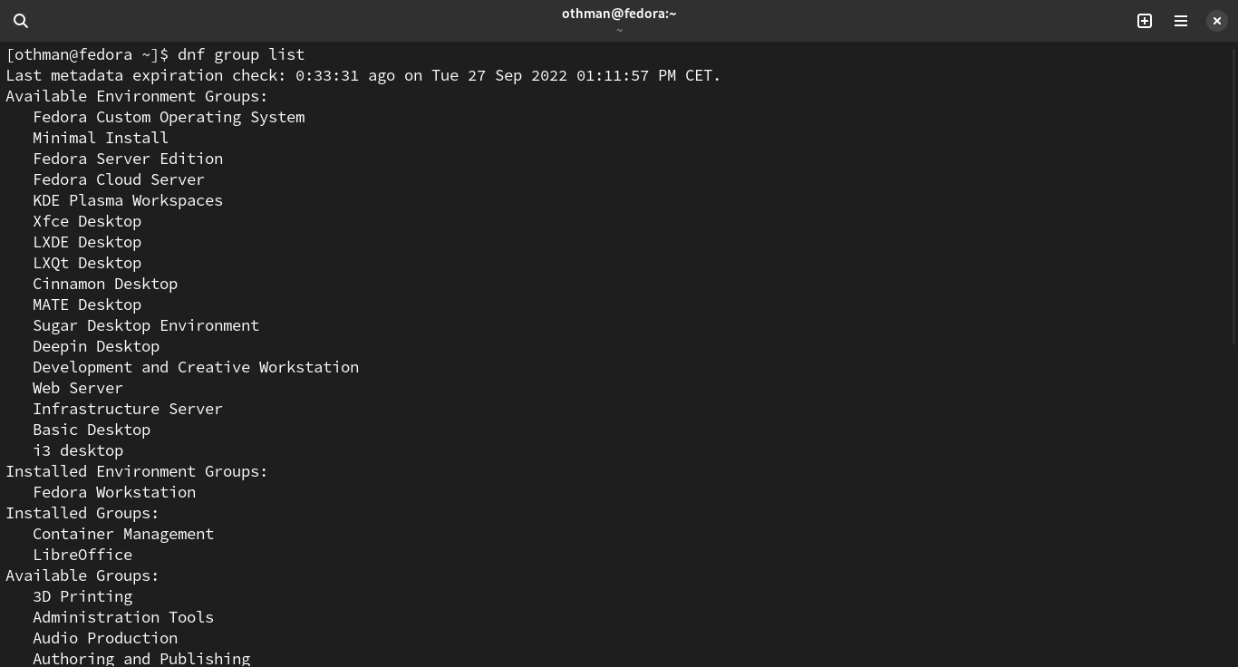Click the new tab icon
The height and width of the screenshot is (667, 1238).
click(1145, 21)
